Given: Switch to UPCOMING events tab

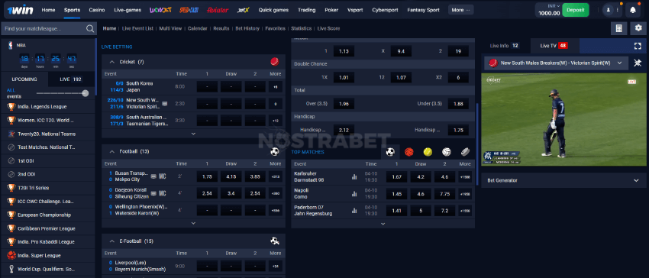Looking at the screenshot, I should point(24,79).
